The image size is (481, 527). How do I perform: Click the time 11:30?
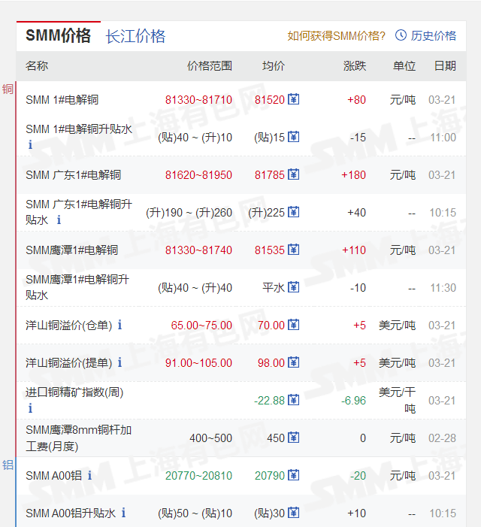(x=443, y=288)
